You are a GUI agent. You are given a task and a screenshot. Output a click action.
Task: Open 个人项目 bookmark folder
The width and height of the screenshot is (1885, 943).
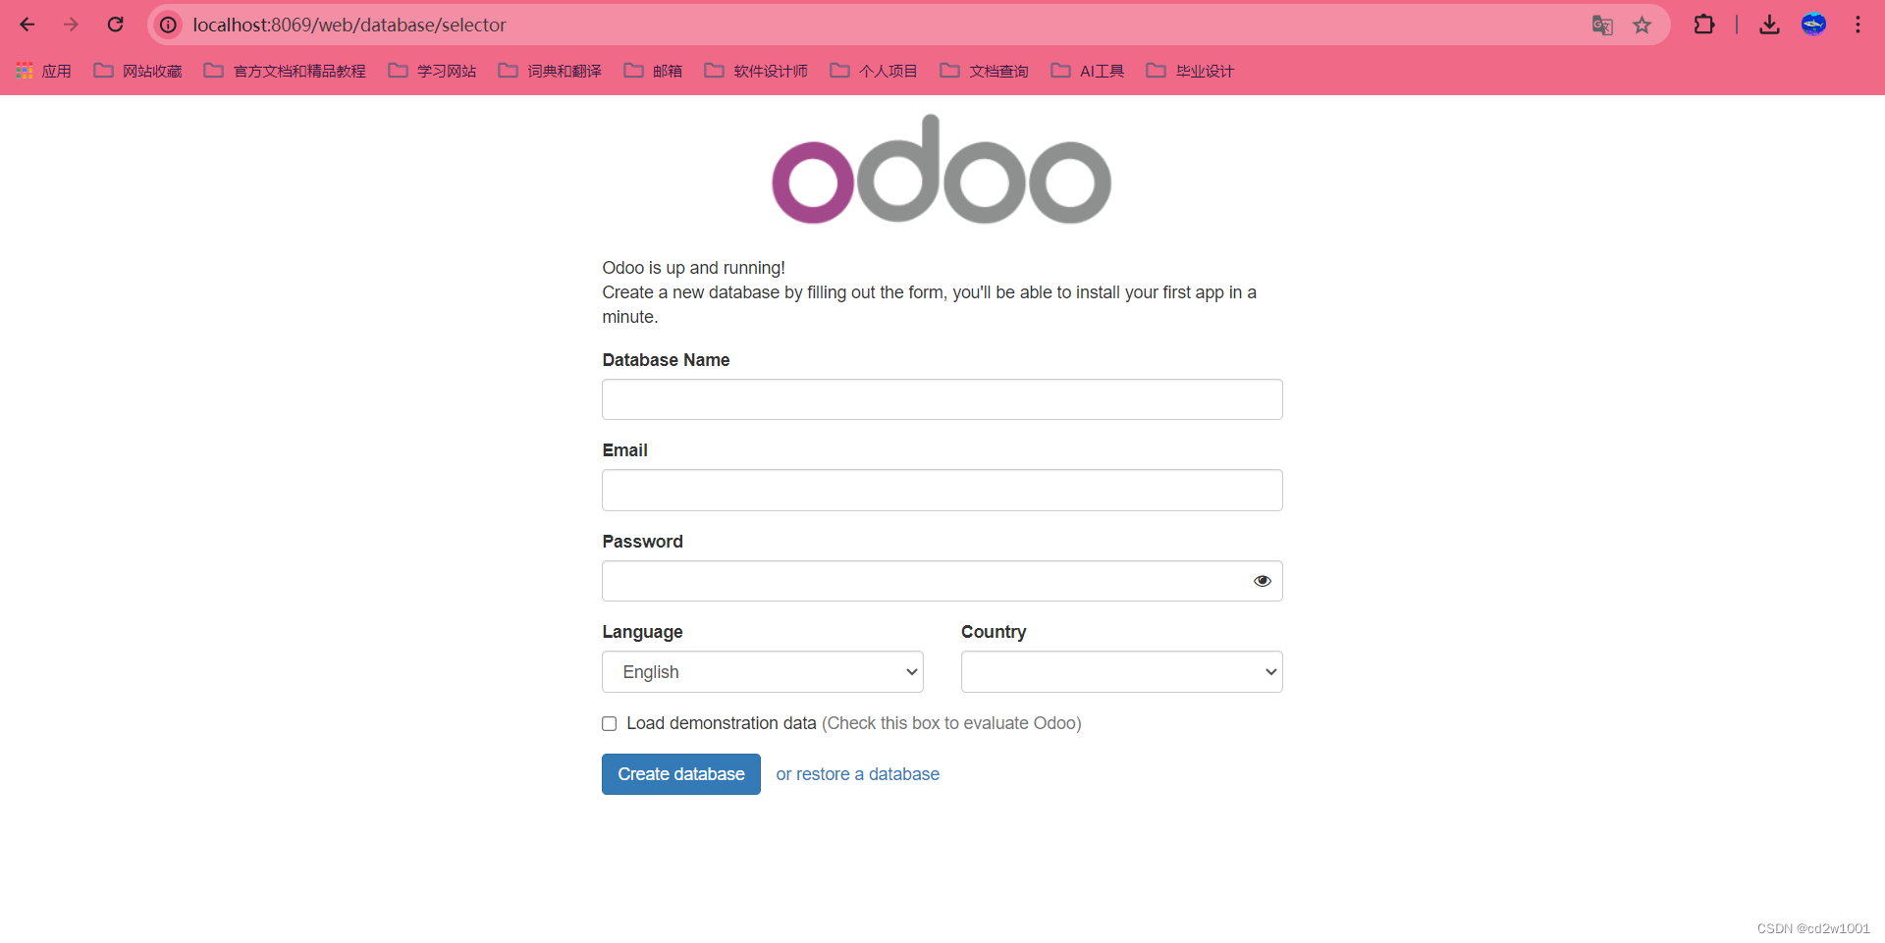point(874,71)
